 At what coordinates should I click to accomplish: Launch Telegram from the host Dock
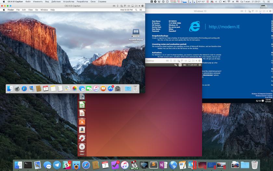(57, 165)
